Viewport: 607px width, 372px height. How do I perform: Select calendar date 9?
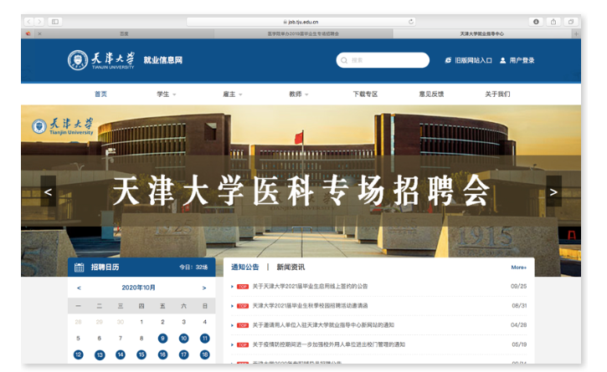[162, 339]
